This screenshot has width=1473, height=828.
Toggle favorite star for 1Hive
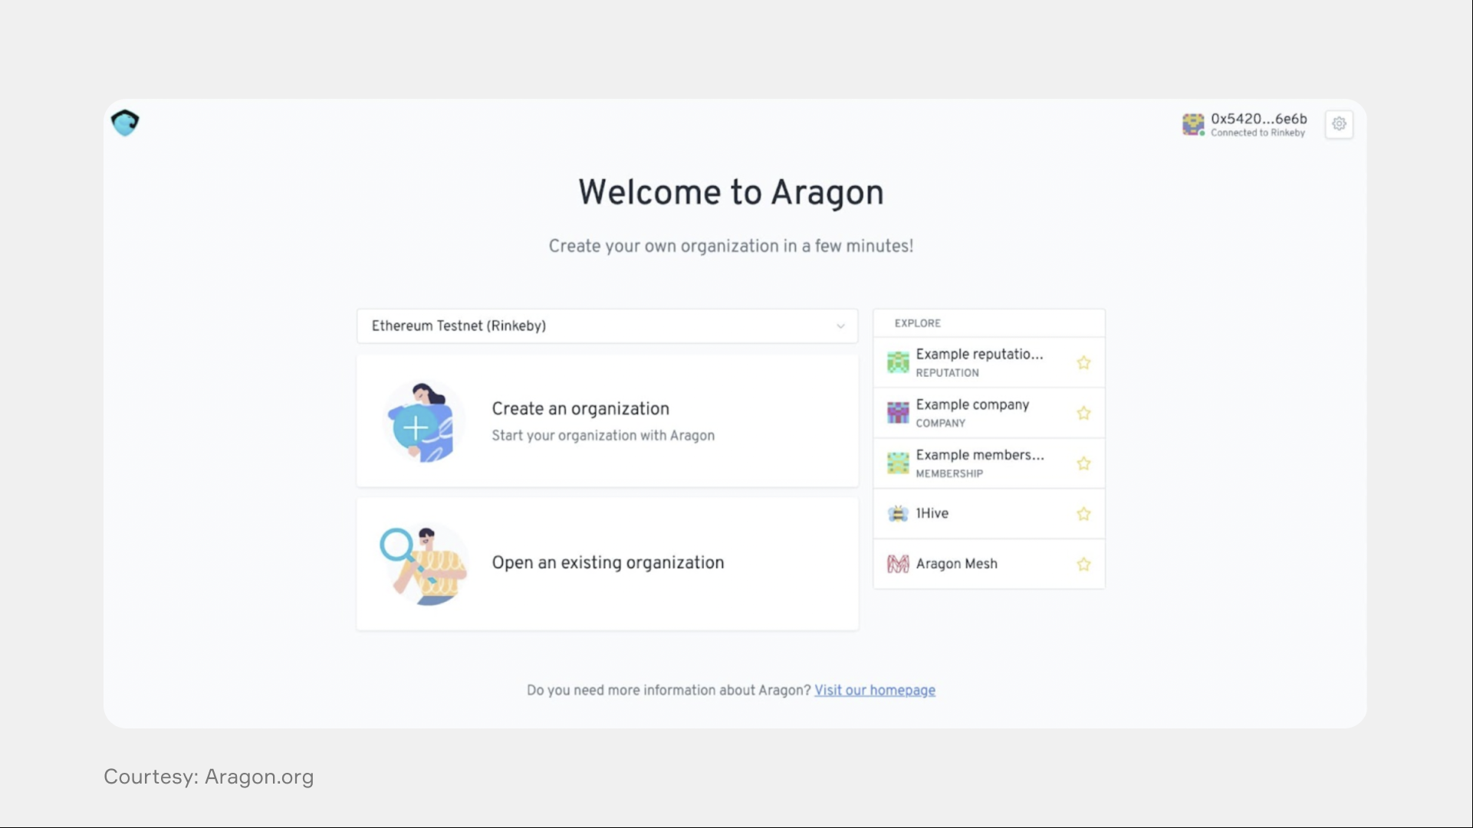[1083, 514]
